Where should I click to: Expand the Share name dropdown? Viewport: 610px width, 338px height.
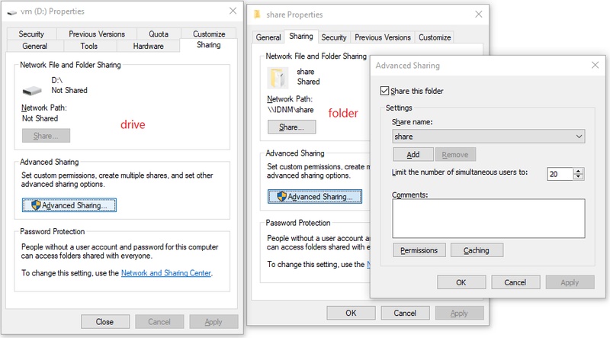click(579, 137)
